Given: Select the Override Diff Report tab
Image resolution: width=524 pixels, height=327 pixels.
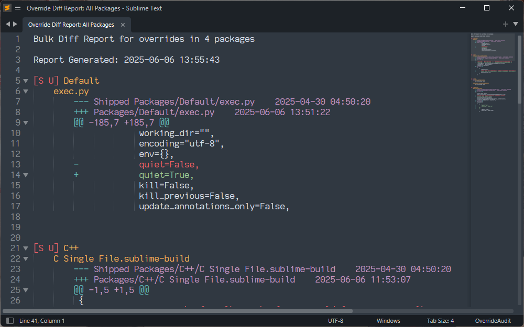Looking at the screenshot, I should click(71, 25).
